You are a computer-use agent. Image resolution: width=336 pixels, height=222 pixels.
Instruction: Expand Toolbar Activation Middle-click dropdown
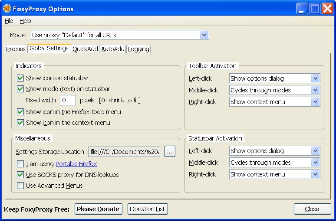pos(275,90)
